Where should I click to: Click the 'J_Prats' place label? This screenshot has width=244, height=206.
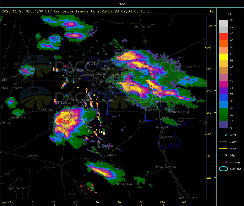(150, 110)
